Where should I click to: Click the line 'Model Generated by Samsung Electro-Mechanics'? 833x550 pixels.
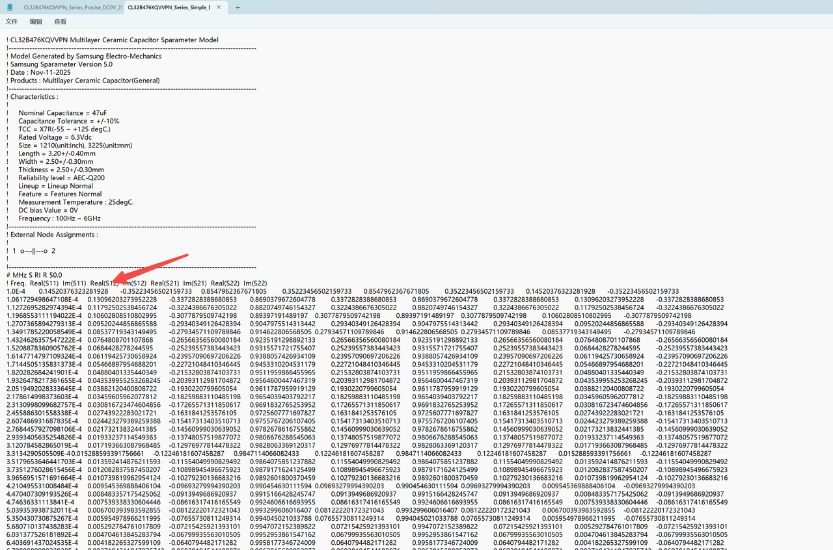pos(84,56)
